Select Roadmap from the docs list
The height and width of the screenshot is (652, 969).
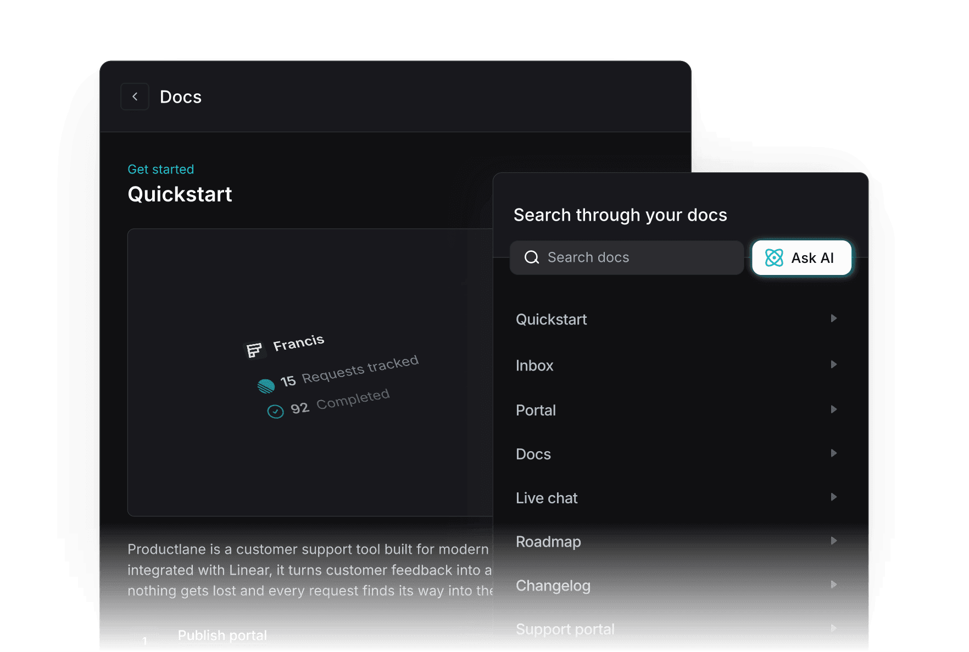point(548,542)
